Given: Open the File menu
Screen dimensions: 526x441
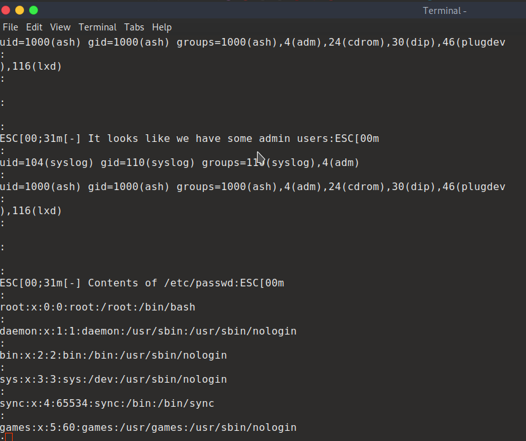Looking at the screenshot, I should tap(10, 27).
